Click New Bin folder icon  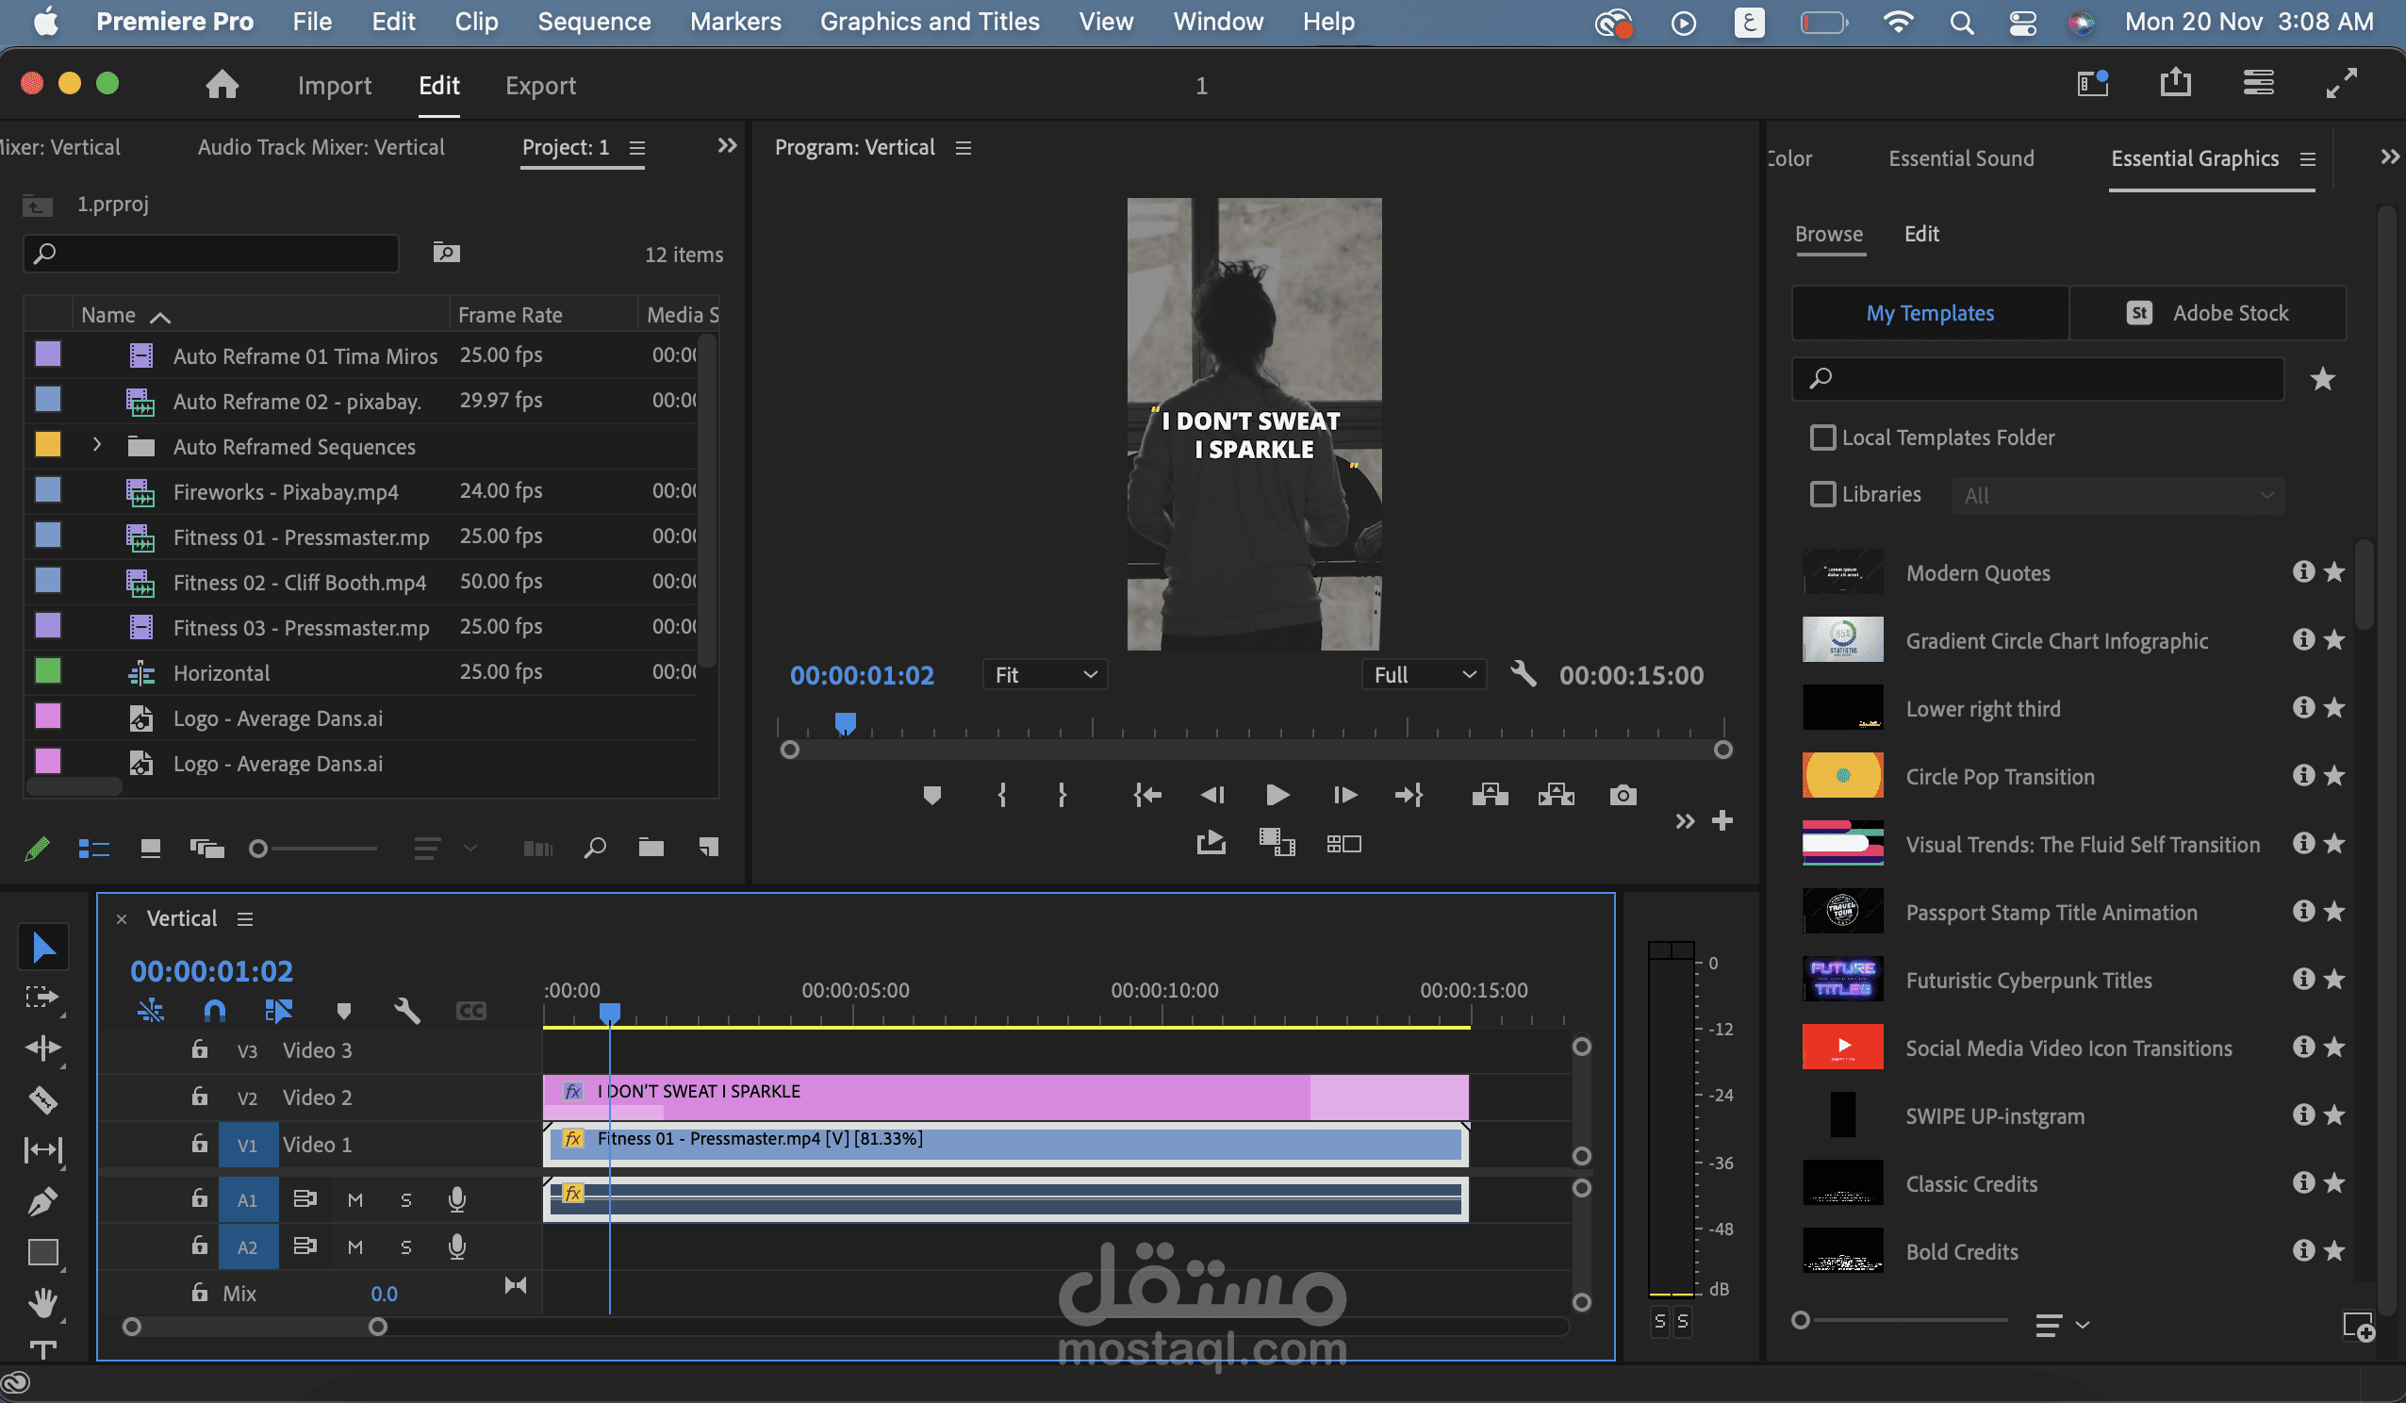point(651,847)
